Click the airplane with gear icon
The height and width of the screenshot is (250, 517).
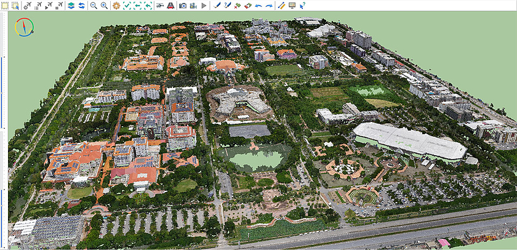tap(28, 6)
